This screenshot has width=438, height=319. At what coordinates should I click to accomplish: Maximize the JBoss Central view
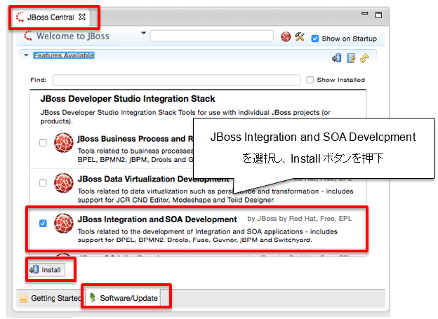click(378, 15)
